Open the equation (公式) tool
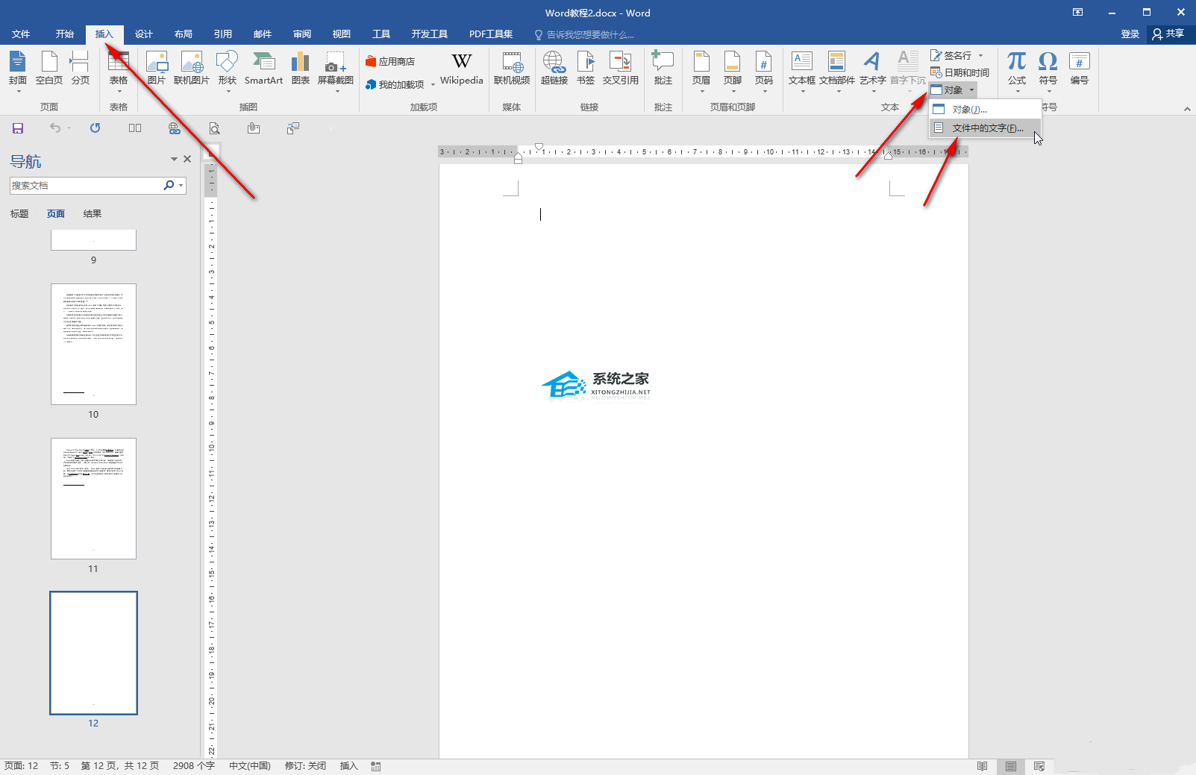 pyautogui.click(x=1016, y=68)
